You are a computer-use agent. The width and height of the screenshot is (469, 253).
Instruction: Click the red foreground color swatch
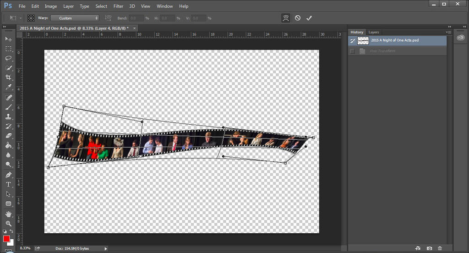tap(6, 239)
